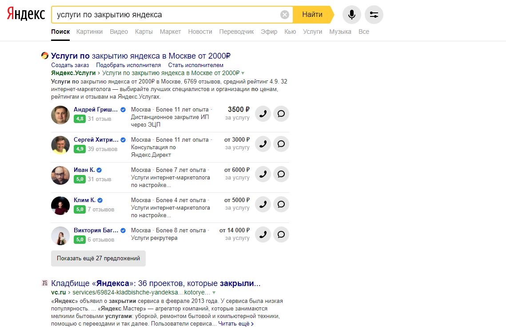Open result Услуги по закрытию яндекса в Москве
This screenshot has width=506, height=334.
[x=141, y=56]
